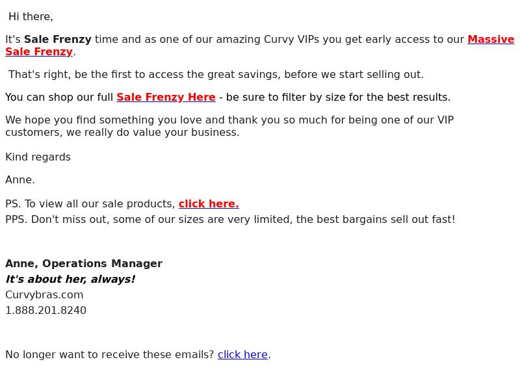Click the Anne. sign-off name
Viewport: 520px width, 390px height.
tap(20, 180)
